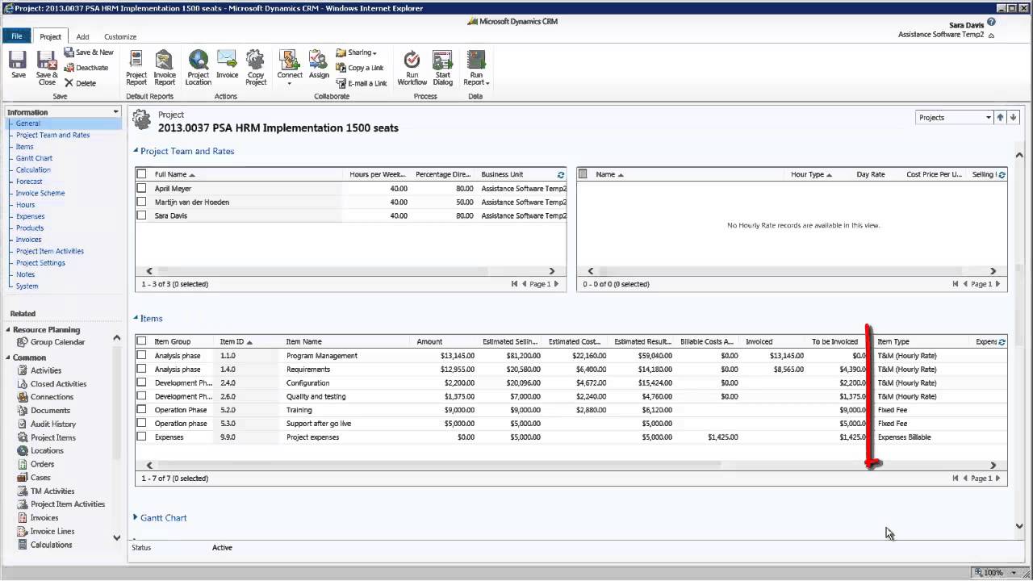Go to Invoice Scheme in navigation
Screen dimensions: 1033x581
(40, 193)
